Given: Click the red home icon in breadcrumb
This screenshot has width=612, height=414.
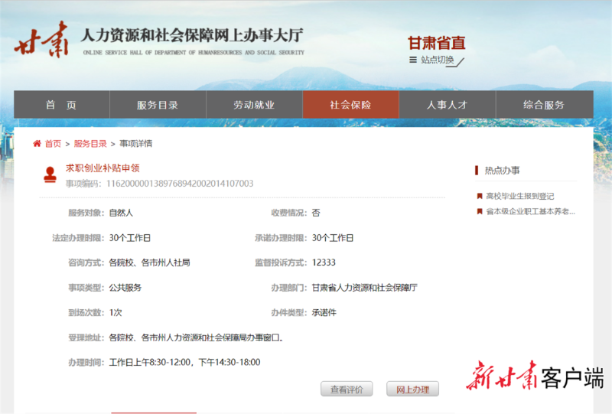Looking at the screenshot, I should pyautogui.click(x=37, y=144).
